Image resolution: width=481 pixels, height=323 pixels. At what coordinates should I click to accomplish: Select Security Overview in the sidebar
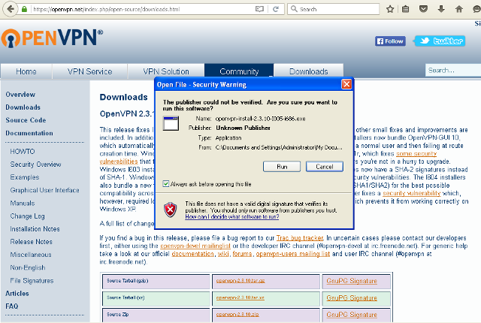tap(35, 164)
